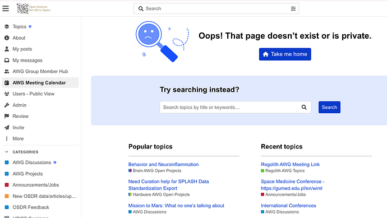
Task: Click the My posts person icon
Action: tap(7, 49)
